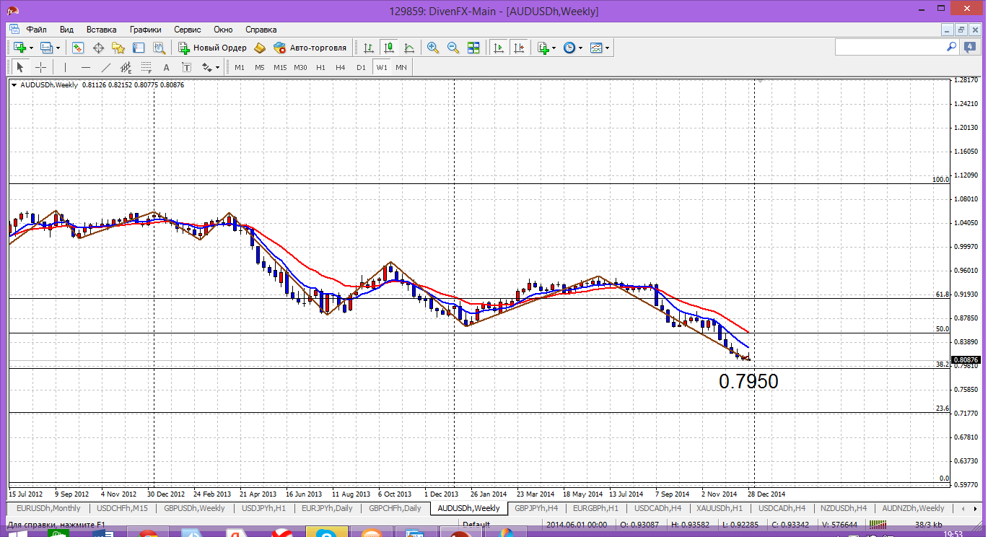Click the zoom in magnifier icon

(x=433, y=48)
